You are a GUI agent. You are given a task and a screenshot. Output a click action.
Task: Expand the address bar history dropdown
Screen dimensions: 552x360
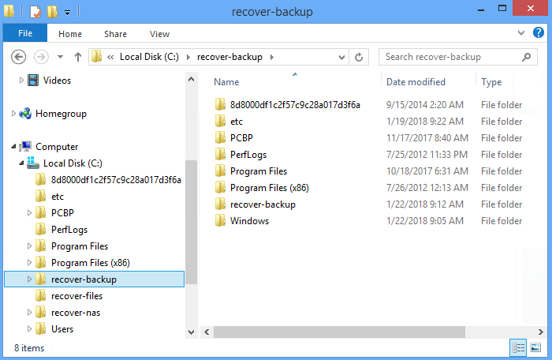coord(341,57)
